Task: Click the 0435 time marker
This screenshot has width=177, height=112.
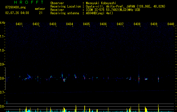Action: click(x=86, y=24)
